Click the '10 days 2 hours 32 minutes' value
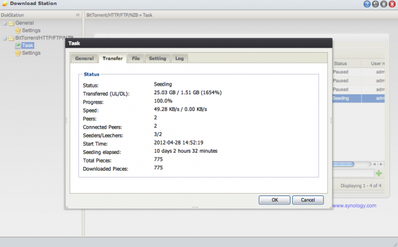398x247 pixels. [185, 151]
